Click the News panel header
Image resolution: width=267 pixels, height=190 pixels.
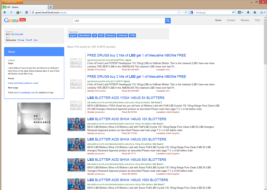34,52
